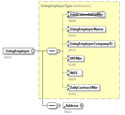
Task: Select the UsingEmployerName element
Action: tap(86, 29)
